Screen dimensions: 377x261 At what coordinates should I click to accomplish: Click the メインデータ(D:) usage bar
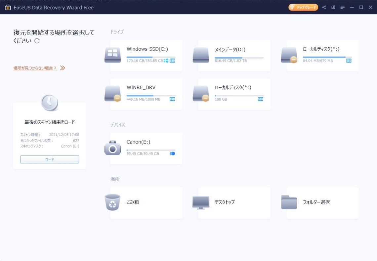coord(239,58)
